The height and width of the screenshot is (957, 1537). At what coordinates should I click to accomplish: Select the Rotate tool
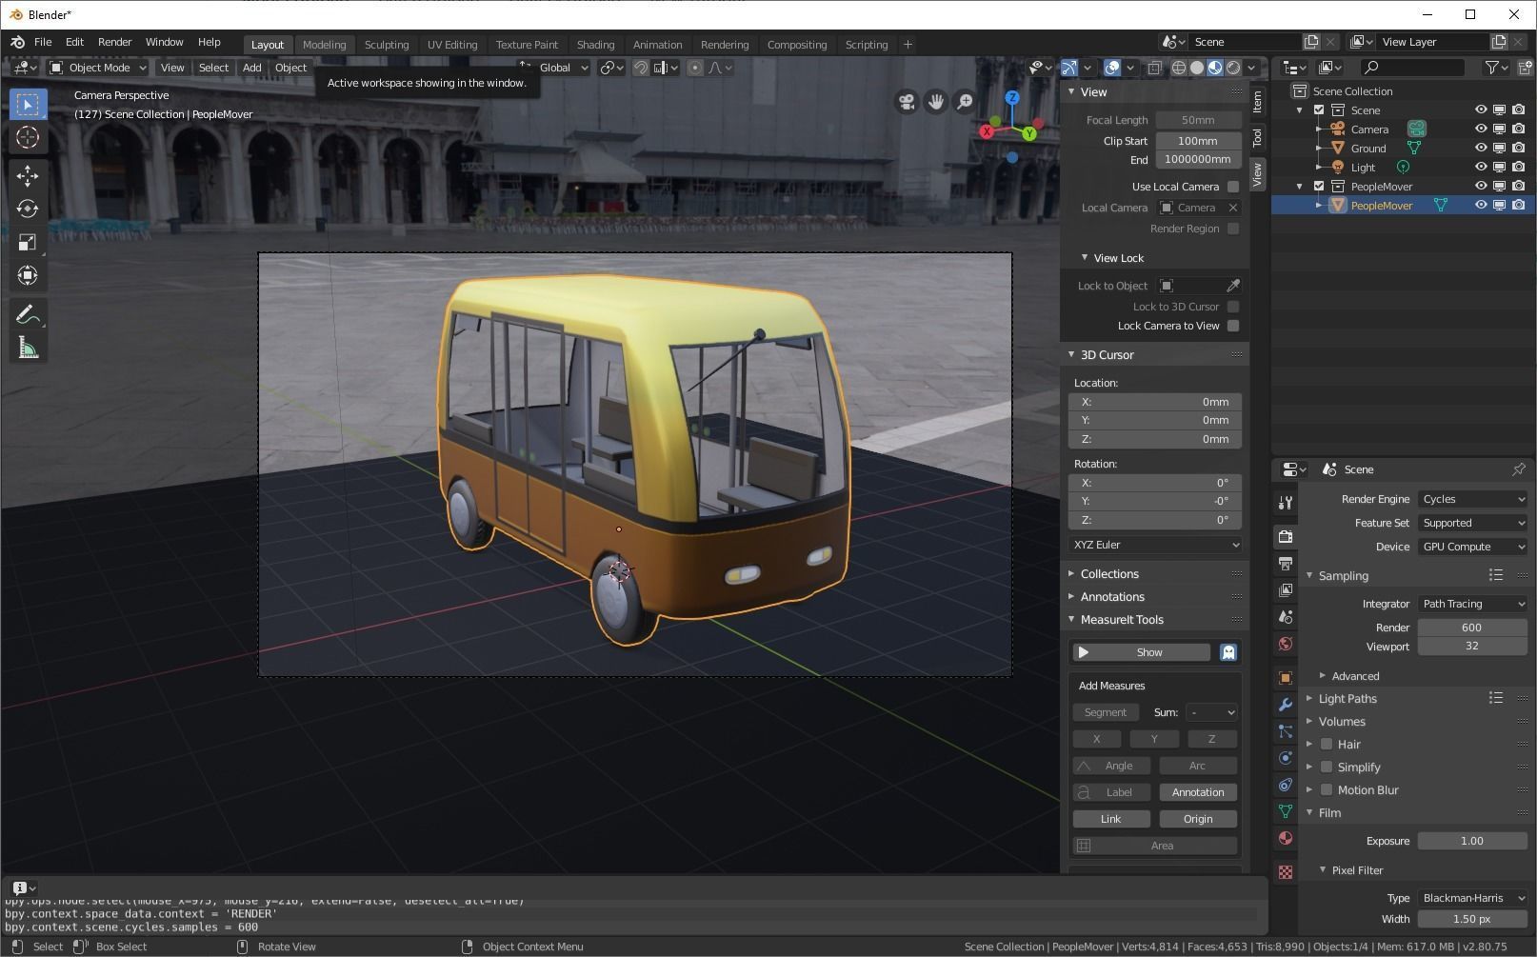(28, 209)
